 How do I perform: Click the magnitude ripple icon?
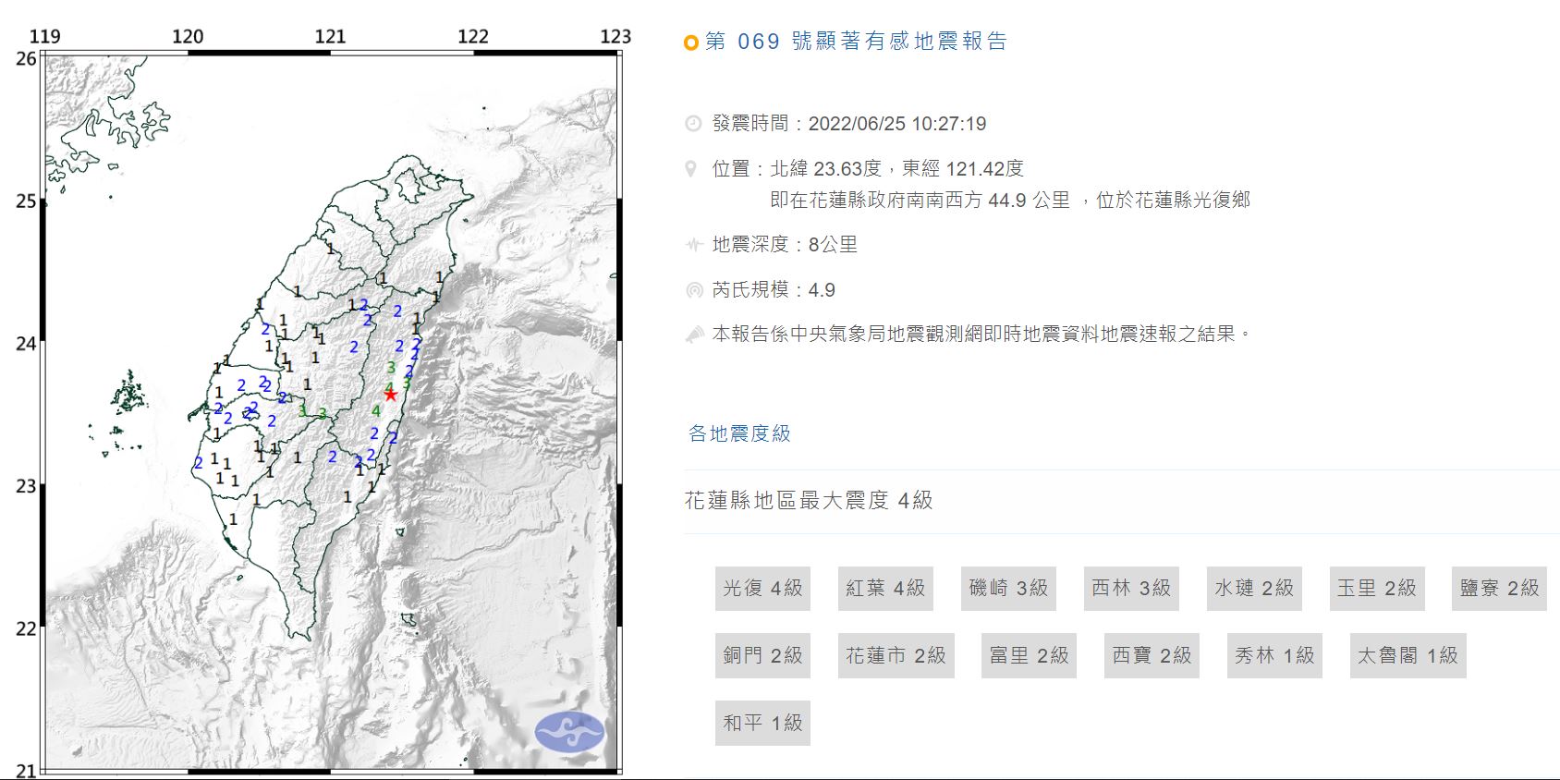[x=694, y=290]
